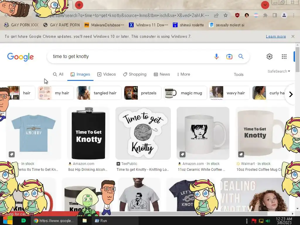Click product tag icon on blue t-shirt result

(x=12, y=154)
